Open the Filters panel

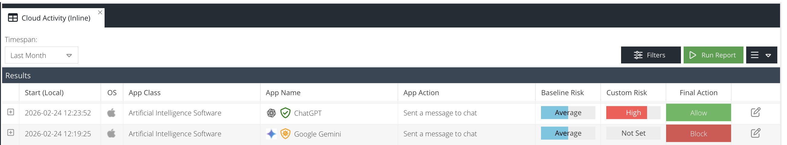pyautogui.click(x=650, y=55)
